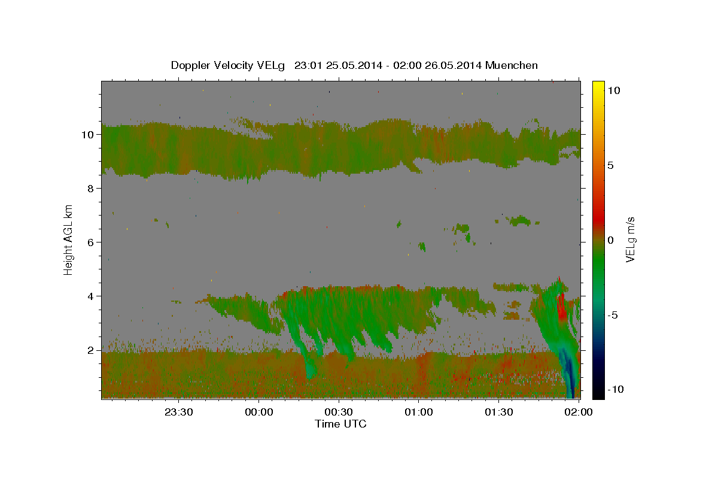Click the height axis value 8
718x479 pixels.
92,189
